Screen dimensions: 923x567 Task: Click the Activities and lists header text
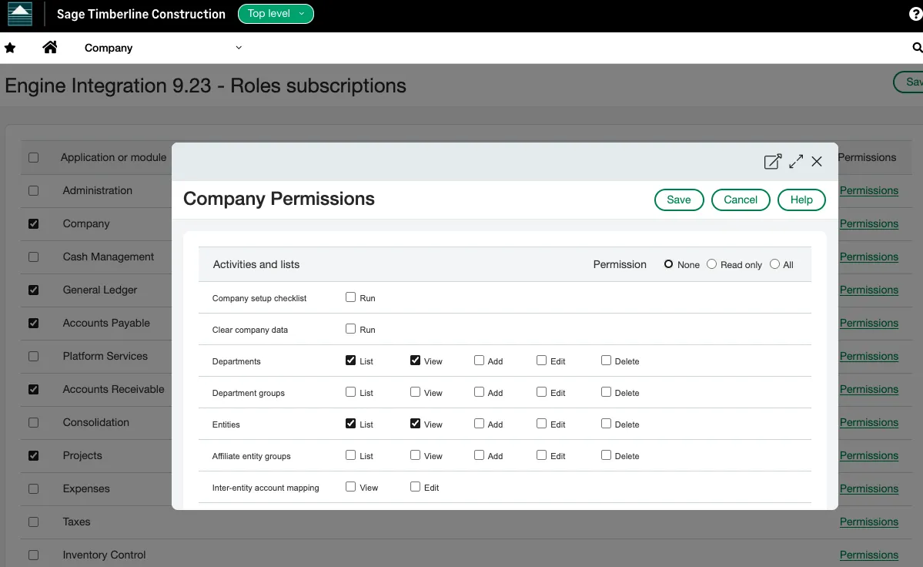[256, 264]
